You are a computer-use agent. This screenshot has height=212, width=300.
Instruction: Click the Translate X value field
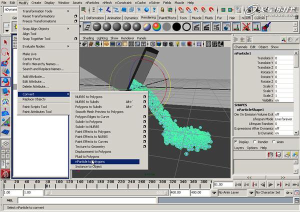pos(284,58)
